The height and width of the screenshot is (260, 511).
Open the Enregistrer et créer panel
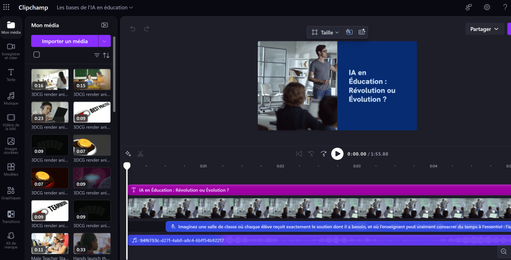pyautogui.click(x=10, y=51)
